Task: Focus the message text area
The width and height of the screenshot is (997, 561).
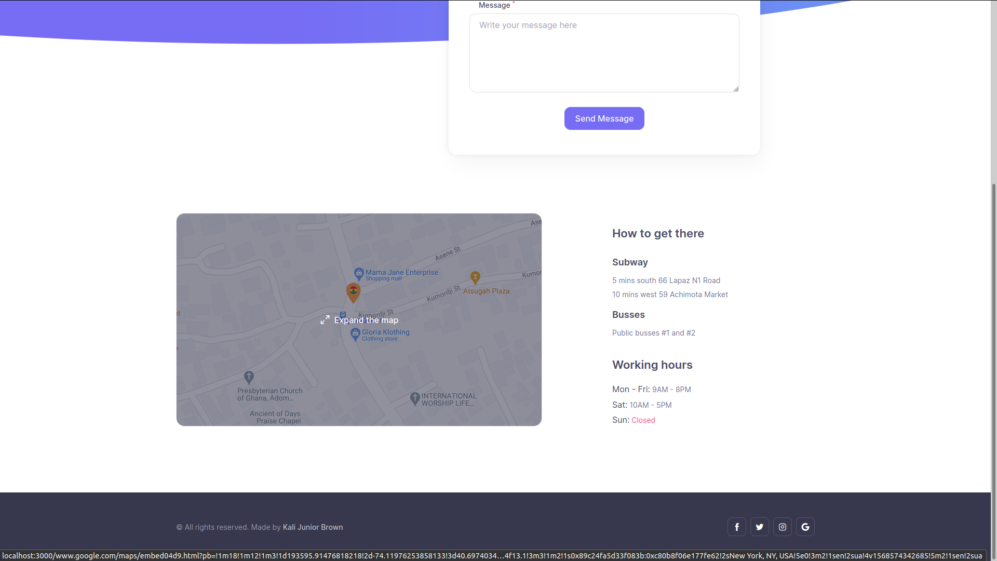Action: point(604,53)
